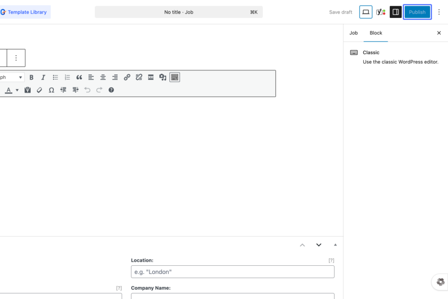Screen dimensions: 448x299
Task: Insert a bulleted list
Action: pyautogui.click(x=55, y=77)
